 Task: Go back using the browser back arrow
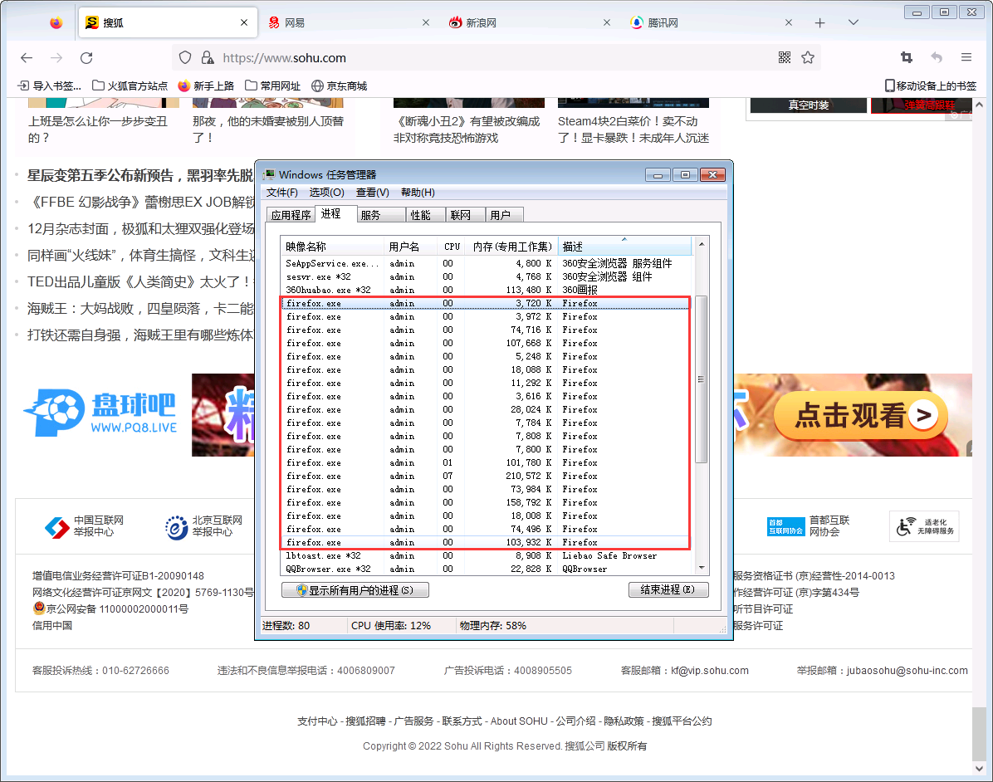pyautogui.click(x=27, y=57)
